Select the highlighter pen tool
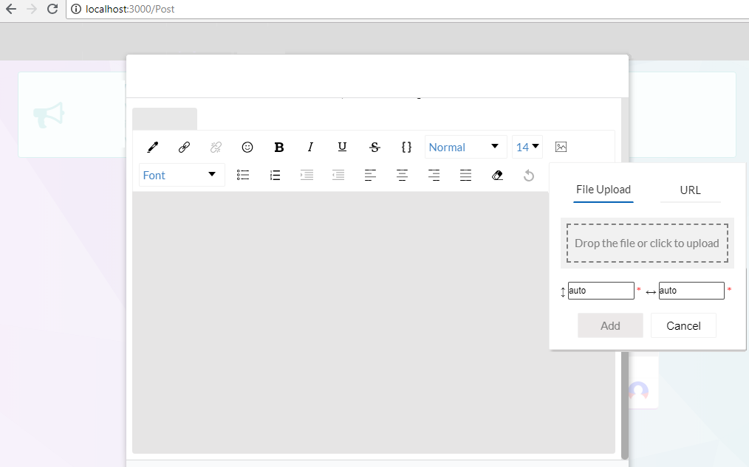Image resolution: width=749 pixels, height=467 pixels. click(152, 147)
